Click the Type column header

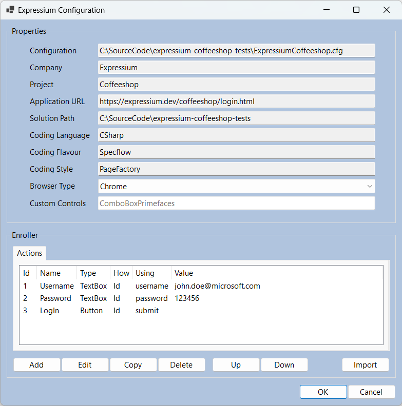click(93, 273)
